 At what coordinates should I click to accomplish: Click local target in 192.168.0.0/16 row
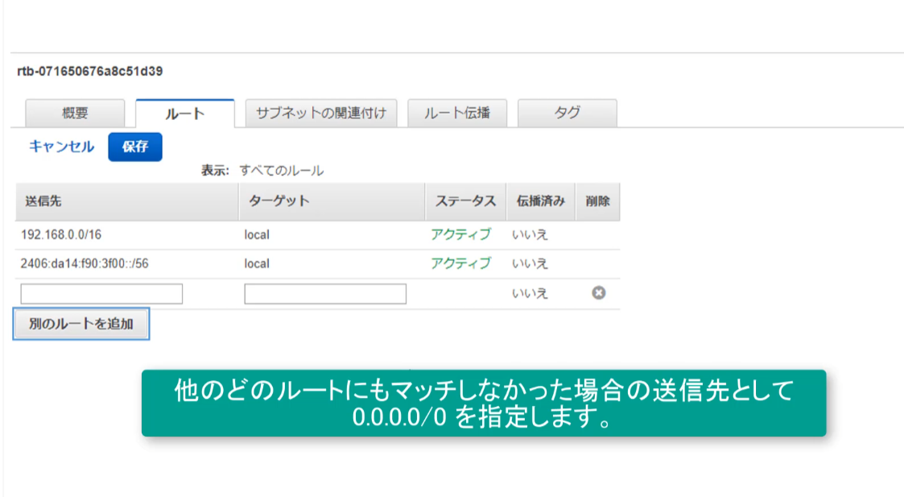tap(257, 235)
